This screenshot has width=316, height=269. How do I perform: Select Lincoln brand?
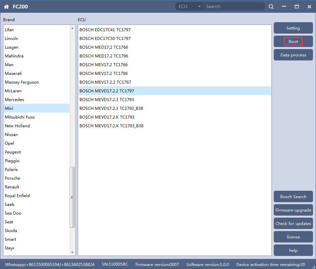click(37, 38)
